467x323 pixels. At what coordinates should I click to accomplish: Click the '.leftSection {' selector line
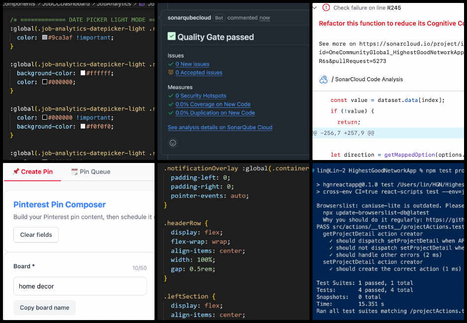click(189, 296)
